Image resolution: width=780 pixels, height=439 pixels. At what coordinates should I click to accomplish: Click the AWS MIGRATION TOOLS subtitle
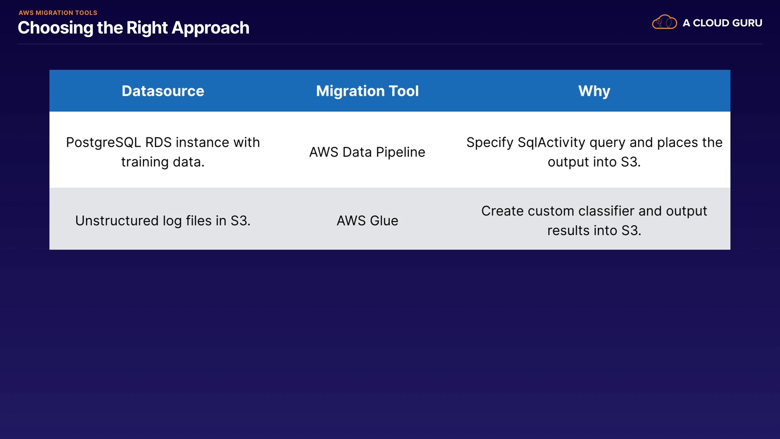coord(58,13)
